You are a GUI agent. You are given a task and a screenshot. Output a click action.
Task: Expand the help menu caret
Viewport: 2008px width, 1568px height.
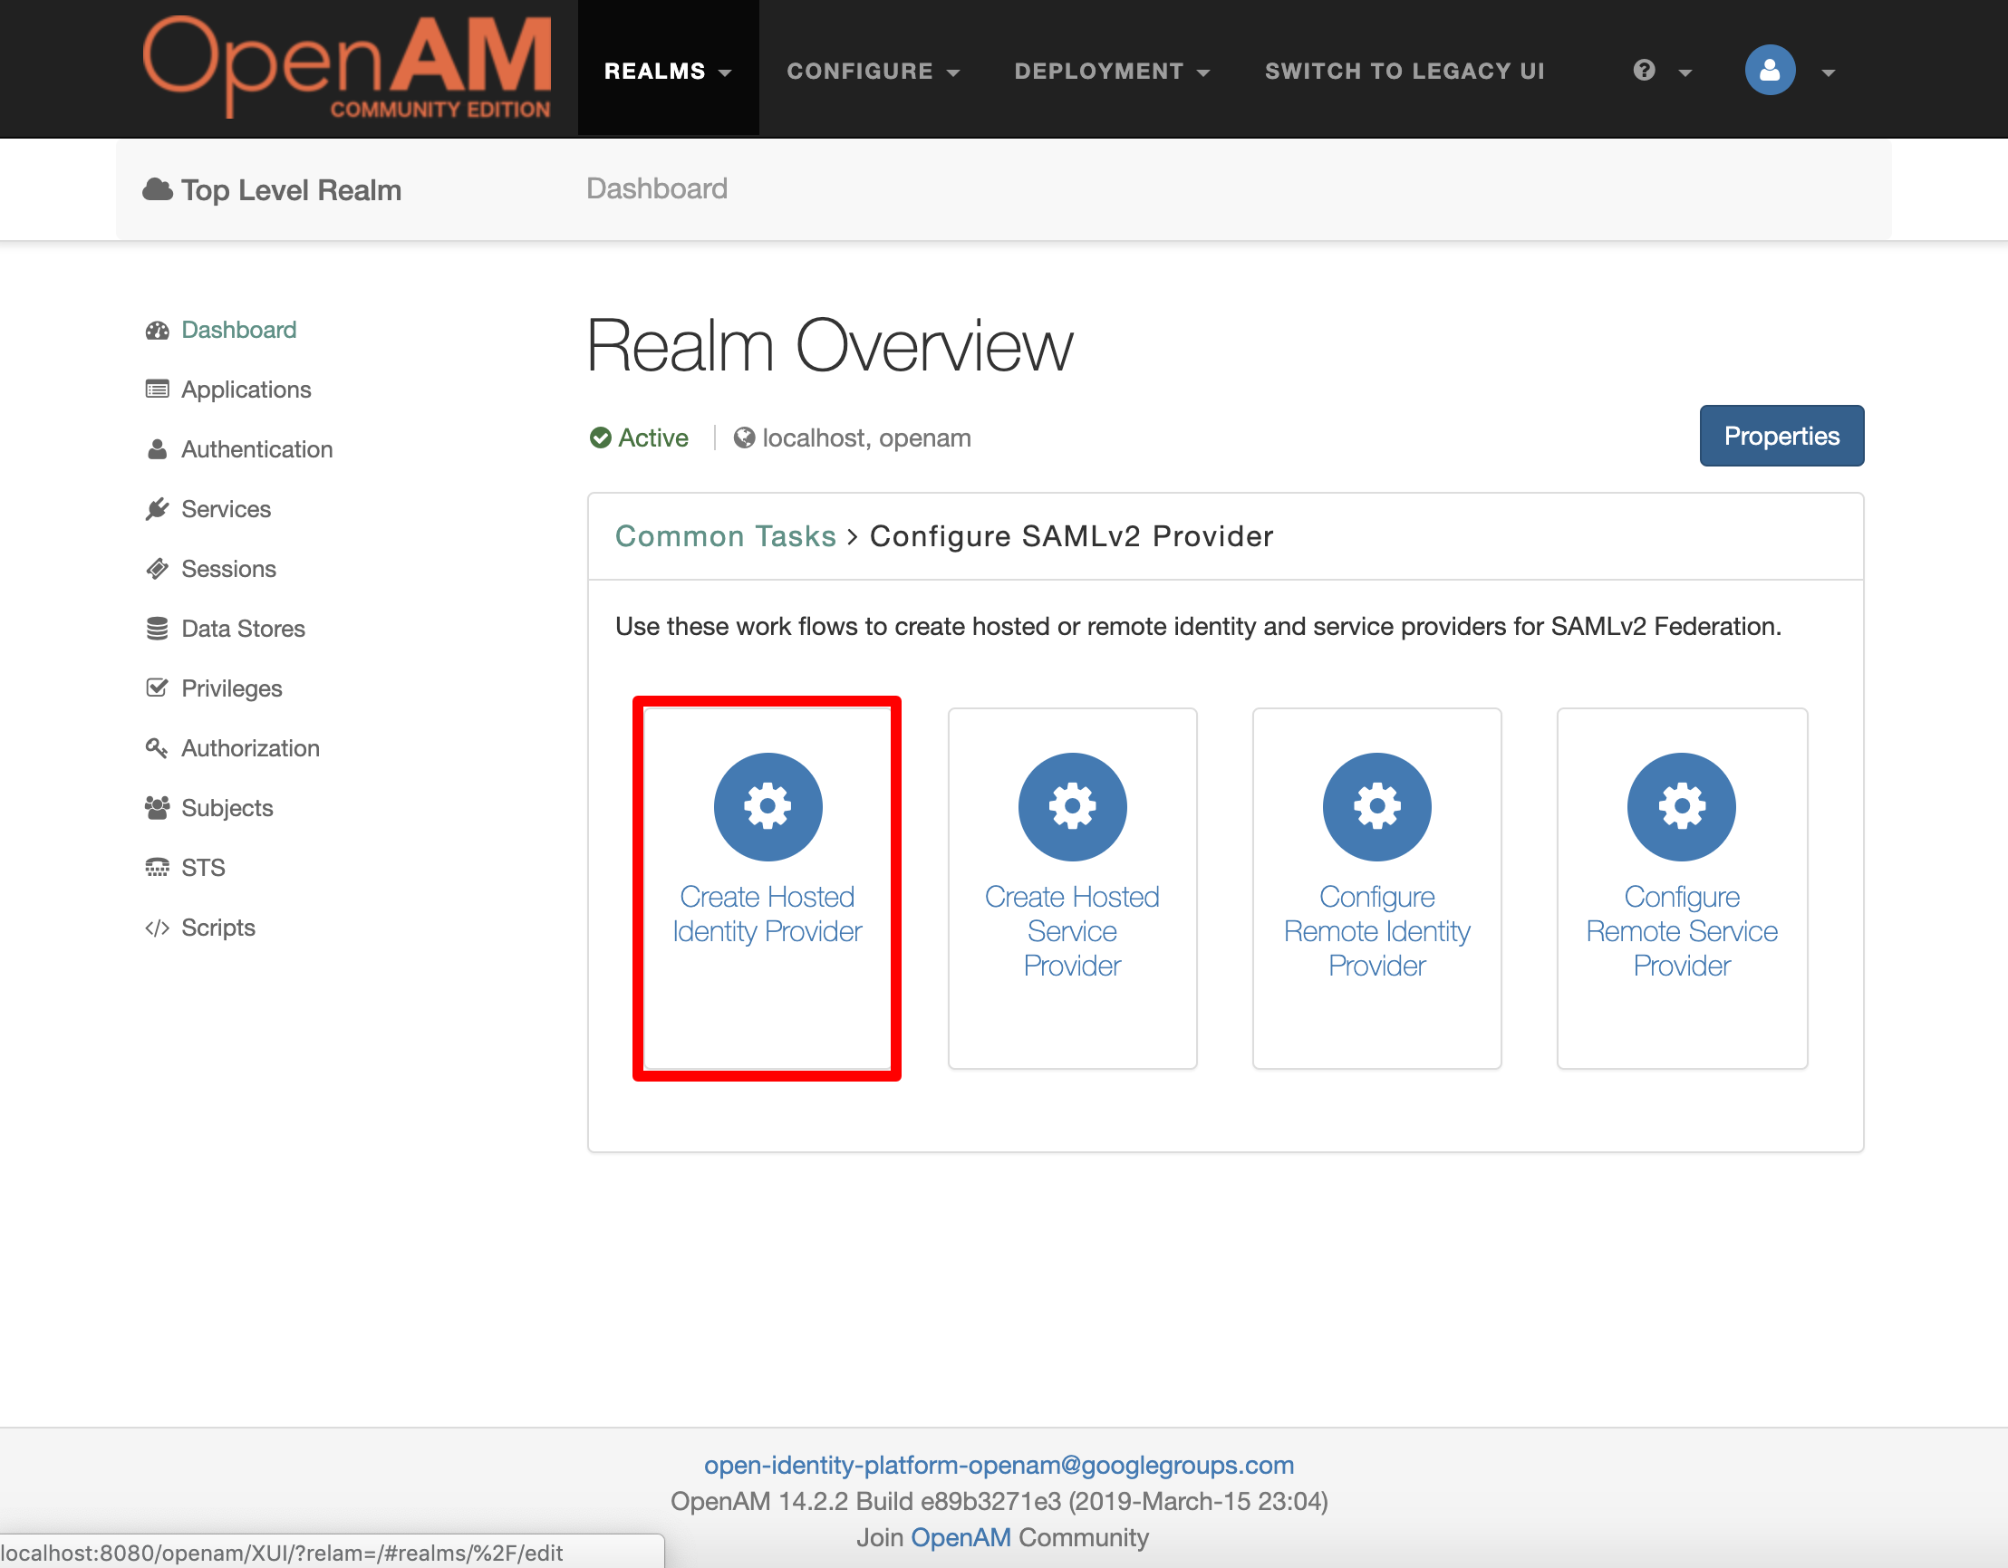[1685, 72]
